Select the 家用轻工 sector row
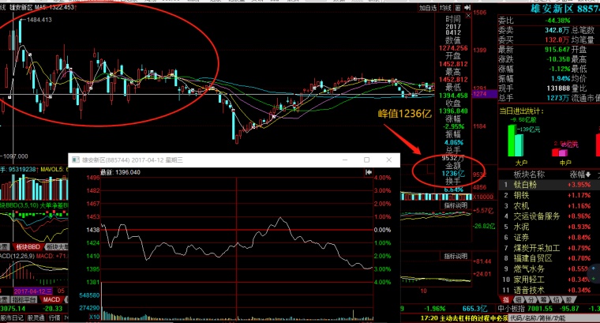 549,280
